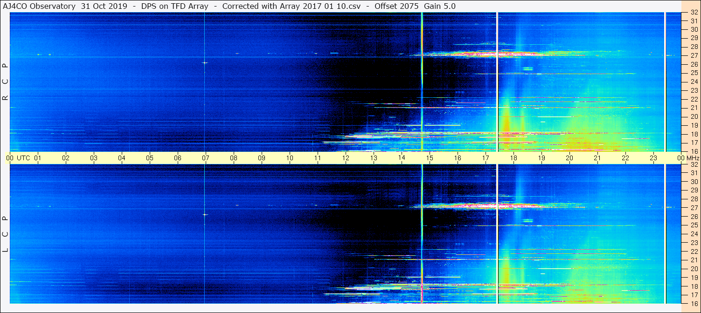
Task: Select the 09 hour label on time axis
Action: [x=262, y=158]
